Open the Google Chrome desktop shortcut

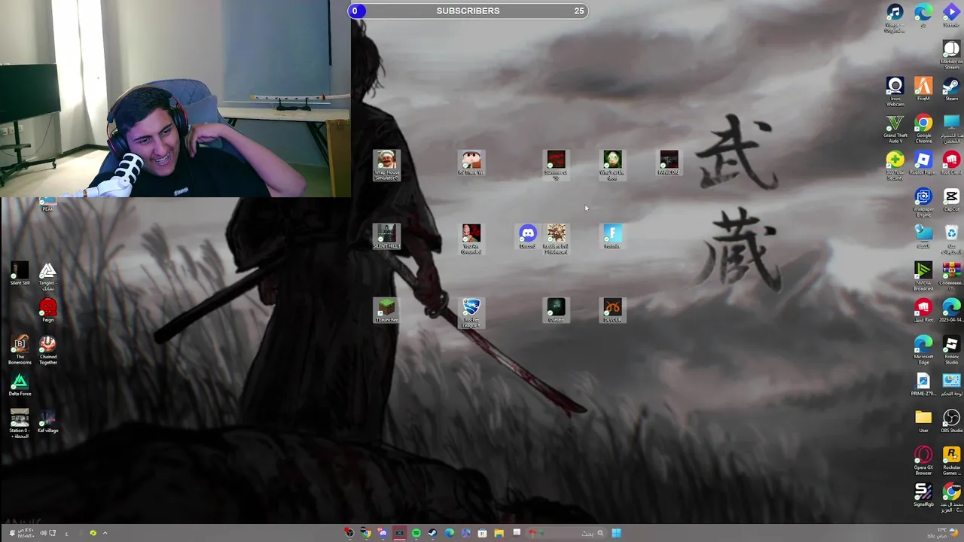[923, 128]
